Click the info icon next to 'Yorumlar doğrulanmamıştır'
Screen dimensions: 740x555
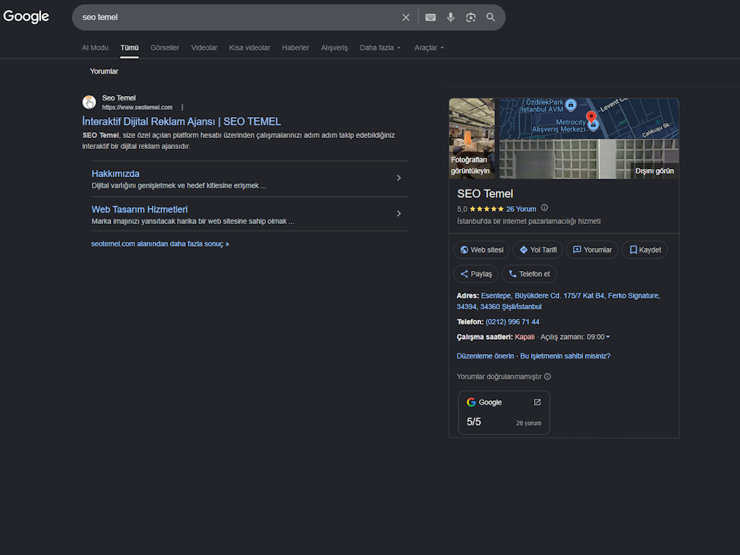(548, 377)
